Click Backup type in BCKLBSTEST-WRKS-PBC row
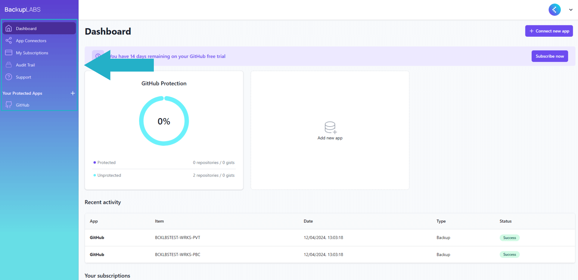 coord(443,254)
